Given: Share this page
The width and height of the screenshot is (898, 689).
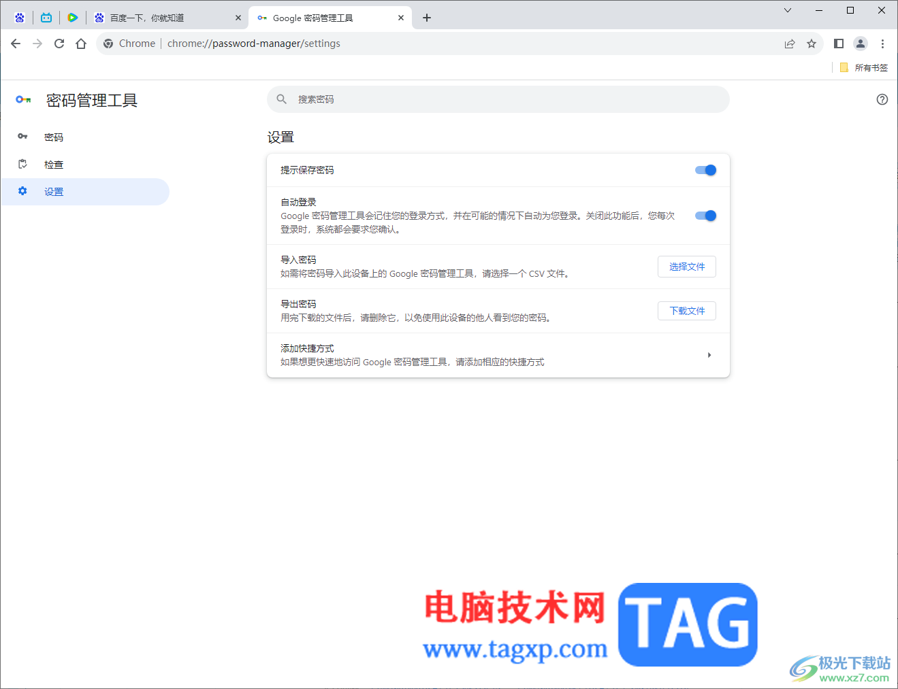Looking at the screenshot, I should [x=790, y=44].
